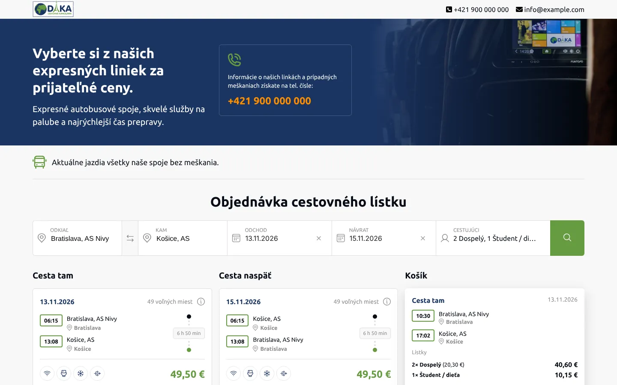Click the 2× Dospelý ticket line in Košík
Viewport: 617px width, 385px height.
pos(494,365)
